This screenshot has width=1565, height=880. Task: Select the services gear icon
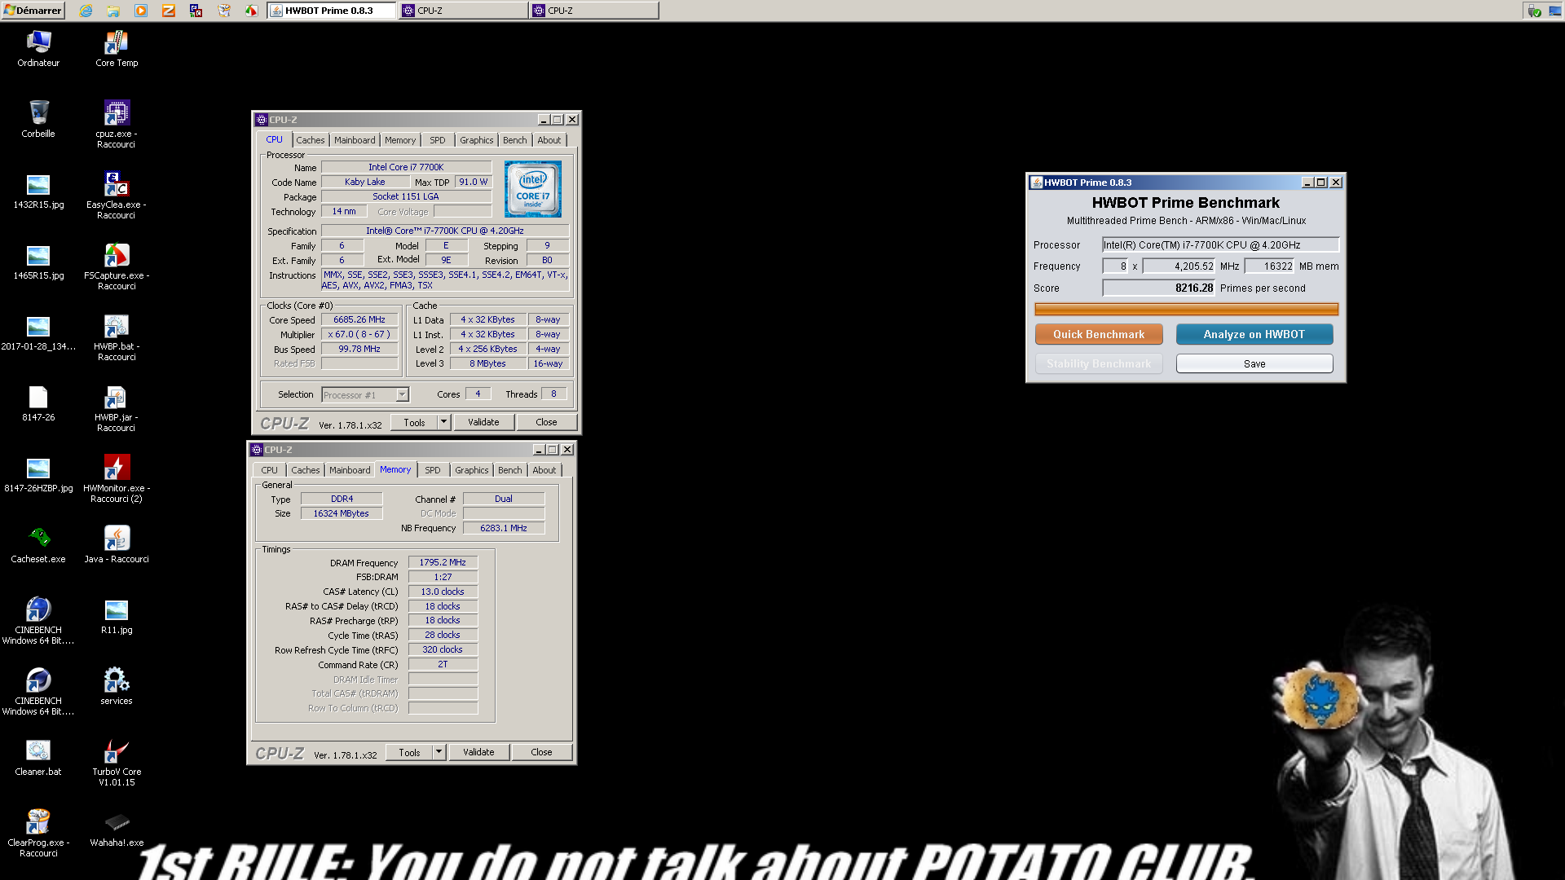click(x=117, y=686)
